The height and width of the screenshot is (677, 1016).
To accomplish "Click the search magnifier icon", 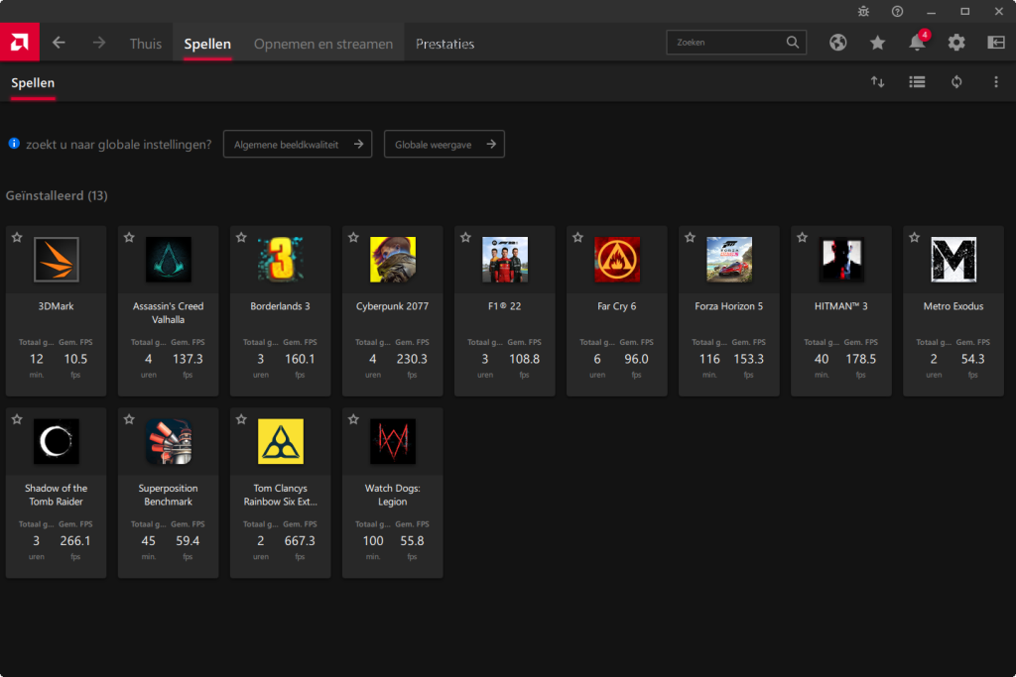I will (793, 42).
